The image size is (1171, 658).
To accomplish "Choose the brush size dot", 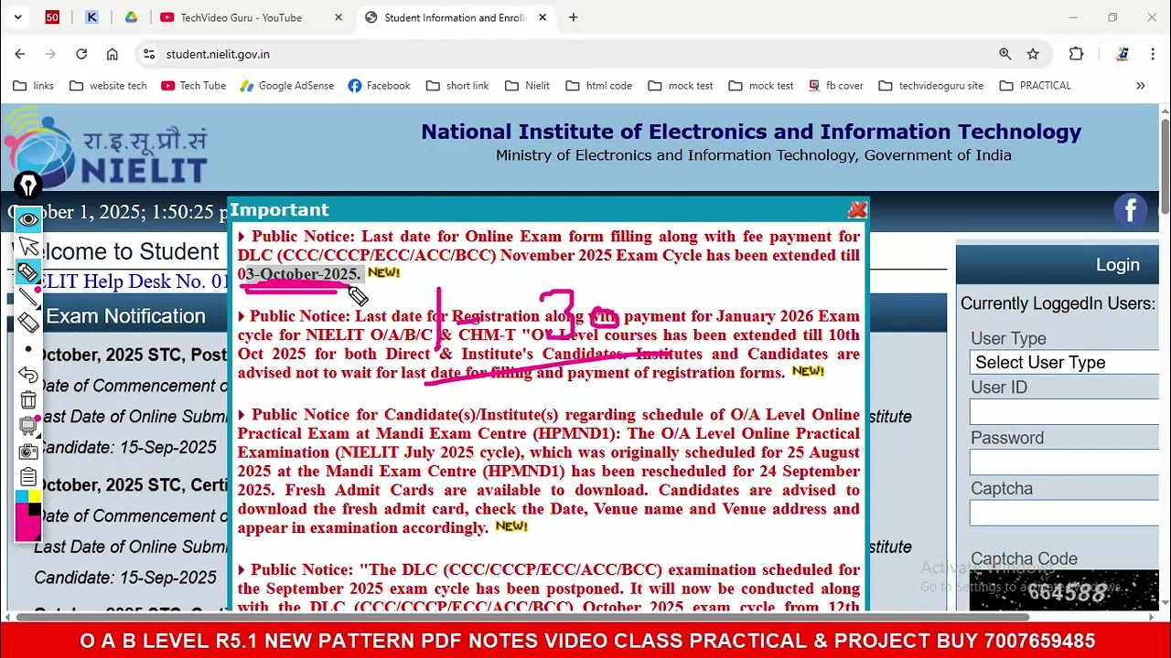I will [x=28, y=349].
